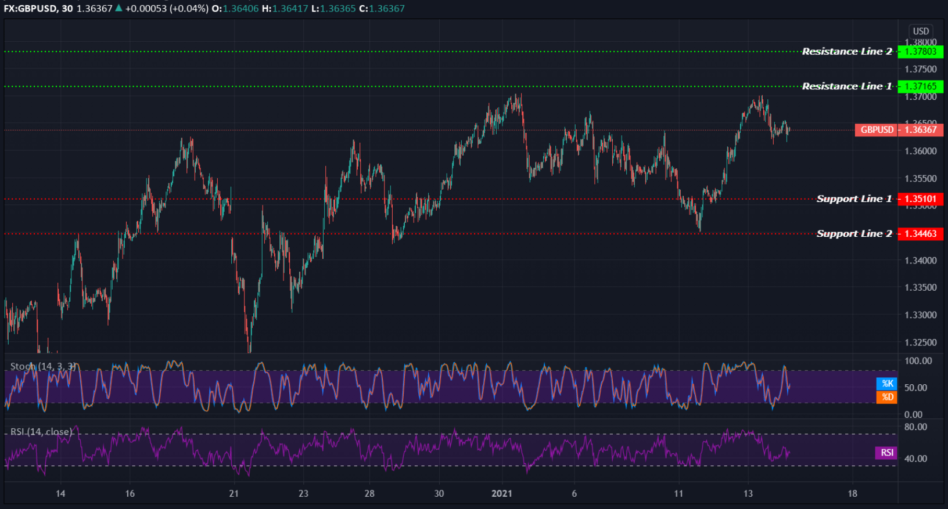Click the 40.00 value on RSI scale
This screenshot has height=509, width=948.
pos(916,458)
